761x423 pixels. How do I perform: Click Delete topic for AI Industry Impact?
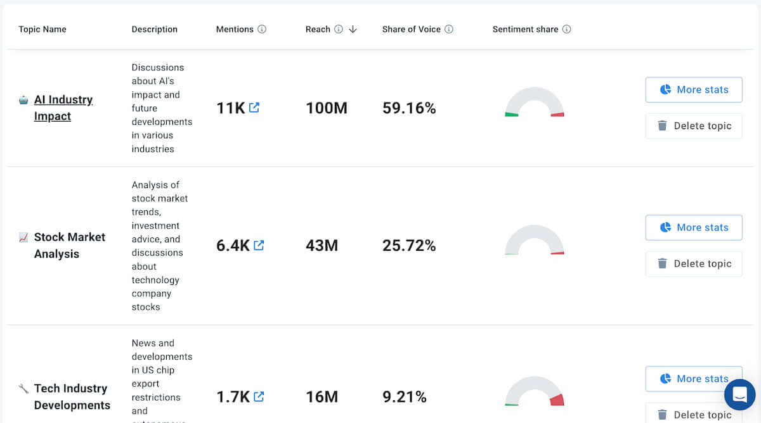tap(694, 126)
